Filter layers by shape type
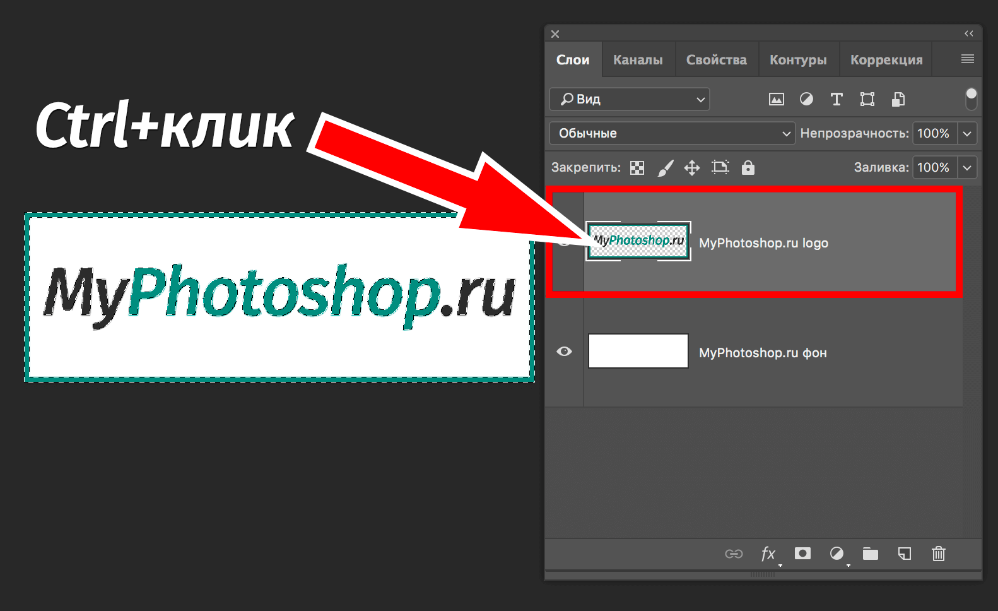Viewport: 998px width, 611px height. (x=867, y=99)
